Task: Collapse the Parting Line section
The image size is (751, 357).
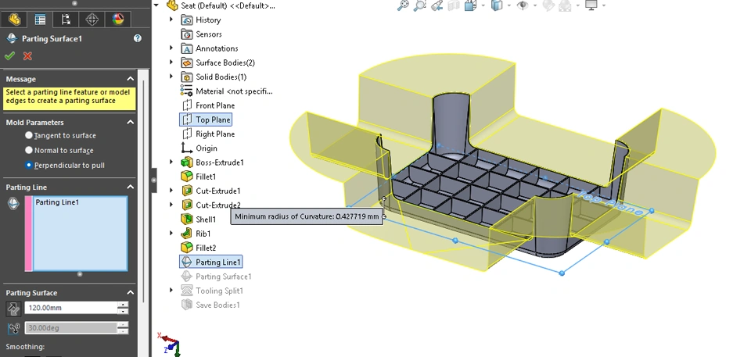Action: tap(131, 187)
